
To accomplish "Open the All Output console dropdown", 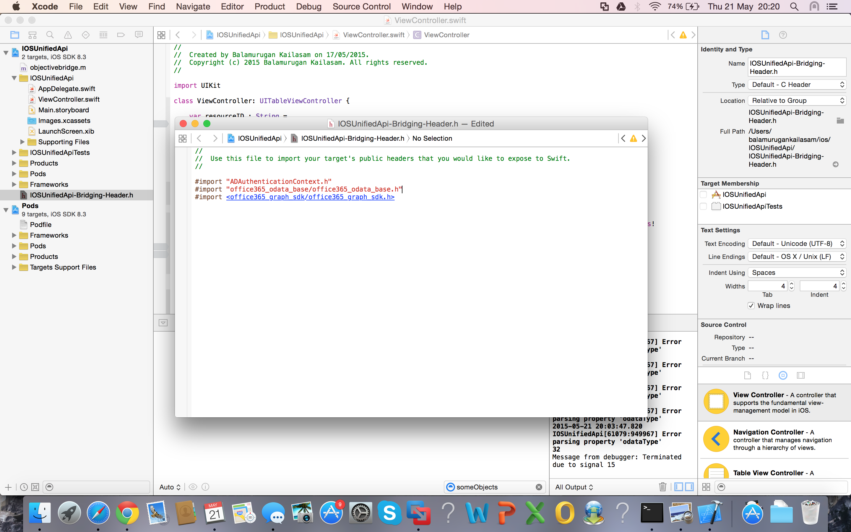I will tap(574, 487).
